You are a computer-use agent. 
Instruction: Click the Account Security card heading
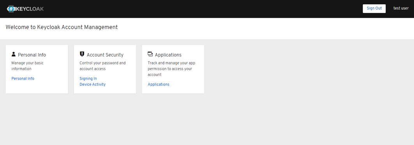pos(105,55)
